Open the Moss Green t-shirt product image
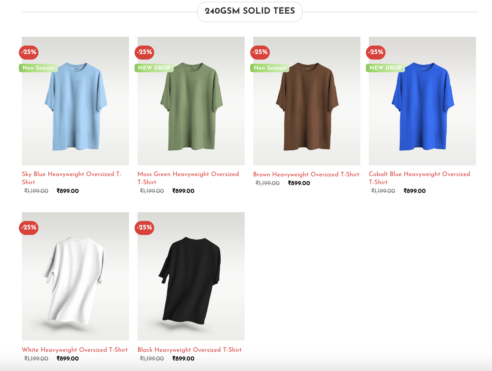Image resolution: width=492 pixels, height=371 pixels. pyautogui.click(x=191, y=101)
